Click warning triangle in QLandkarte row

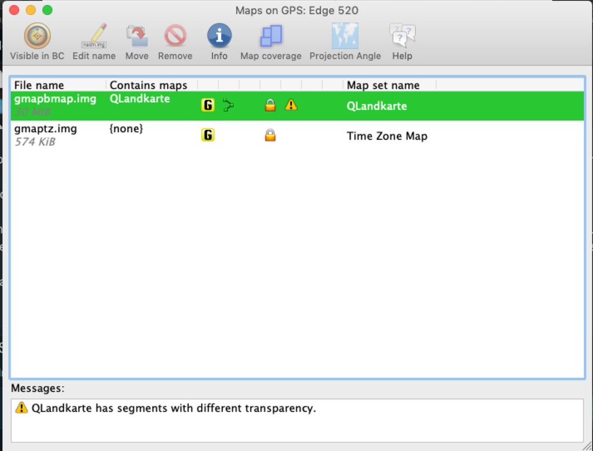click(291, 105)
